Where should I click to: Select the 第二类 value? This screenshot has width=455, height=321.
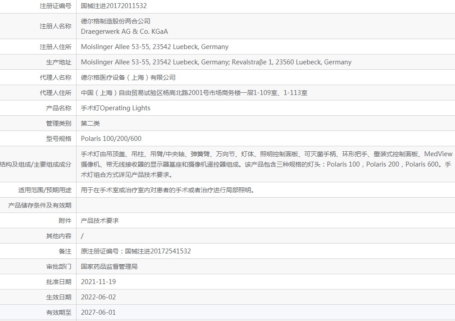coord(90,123)
